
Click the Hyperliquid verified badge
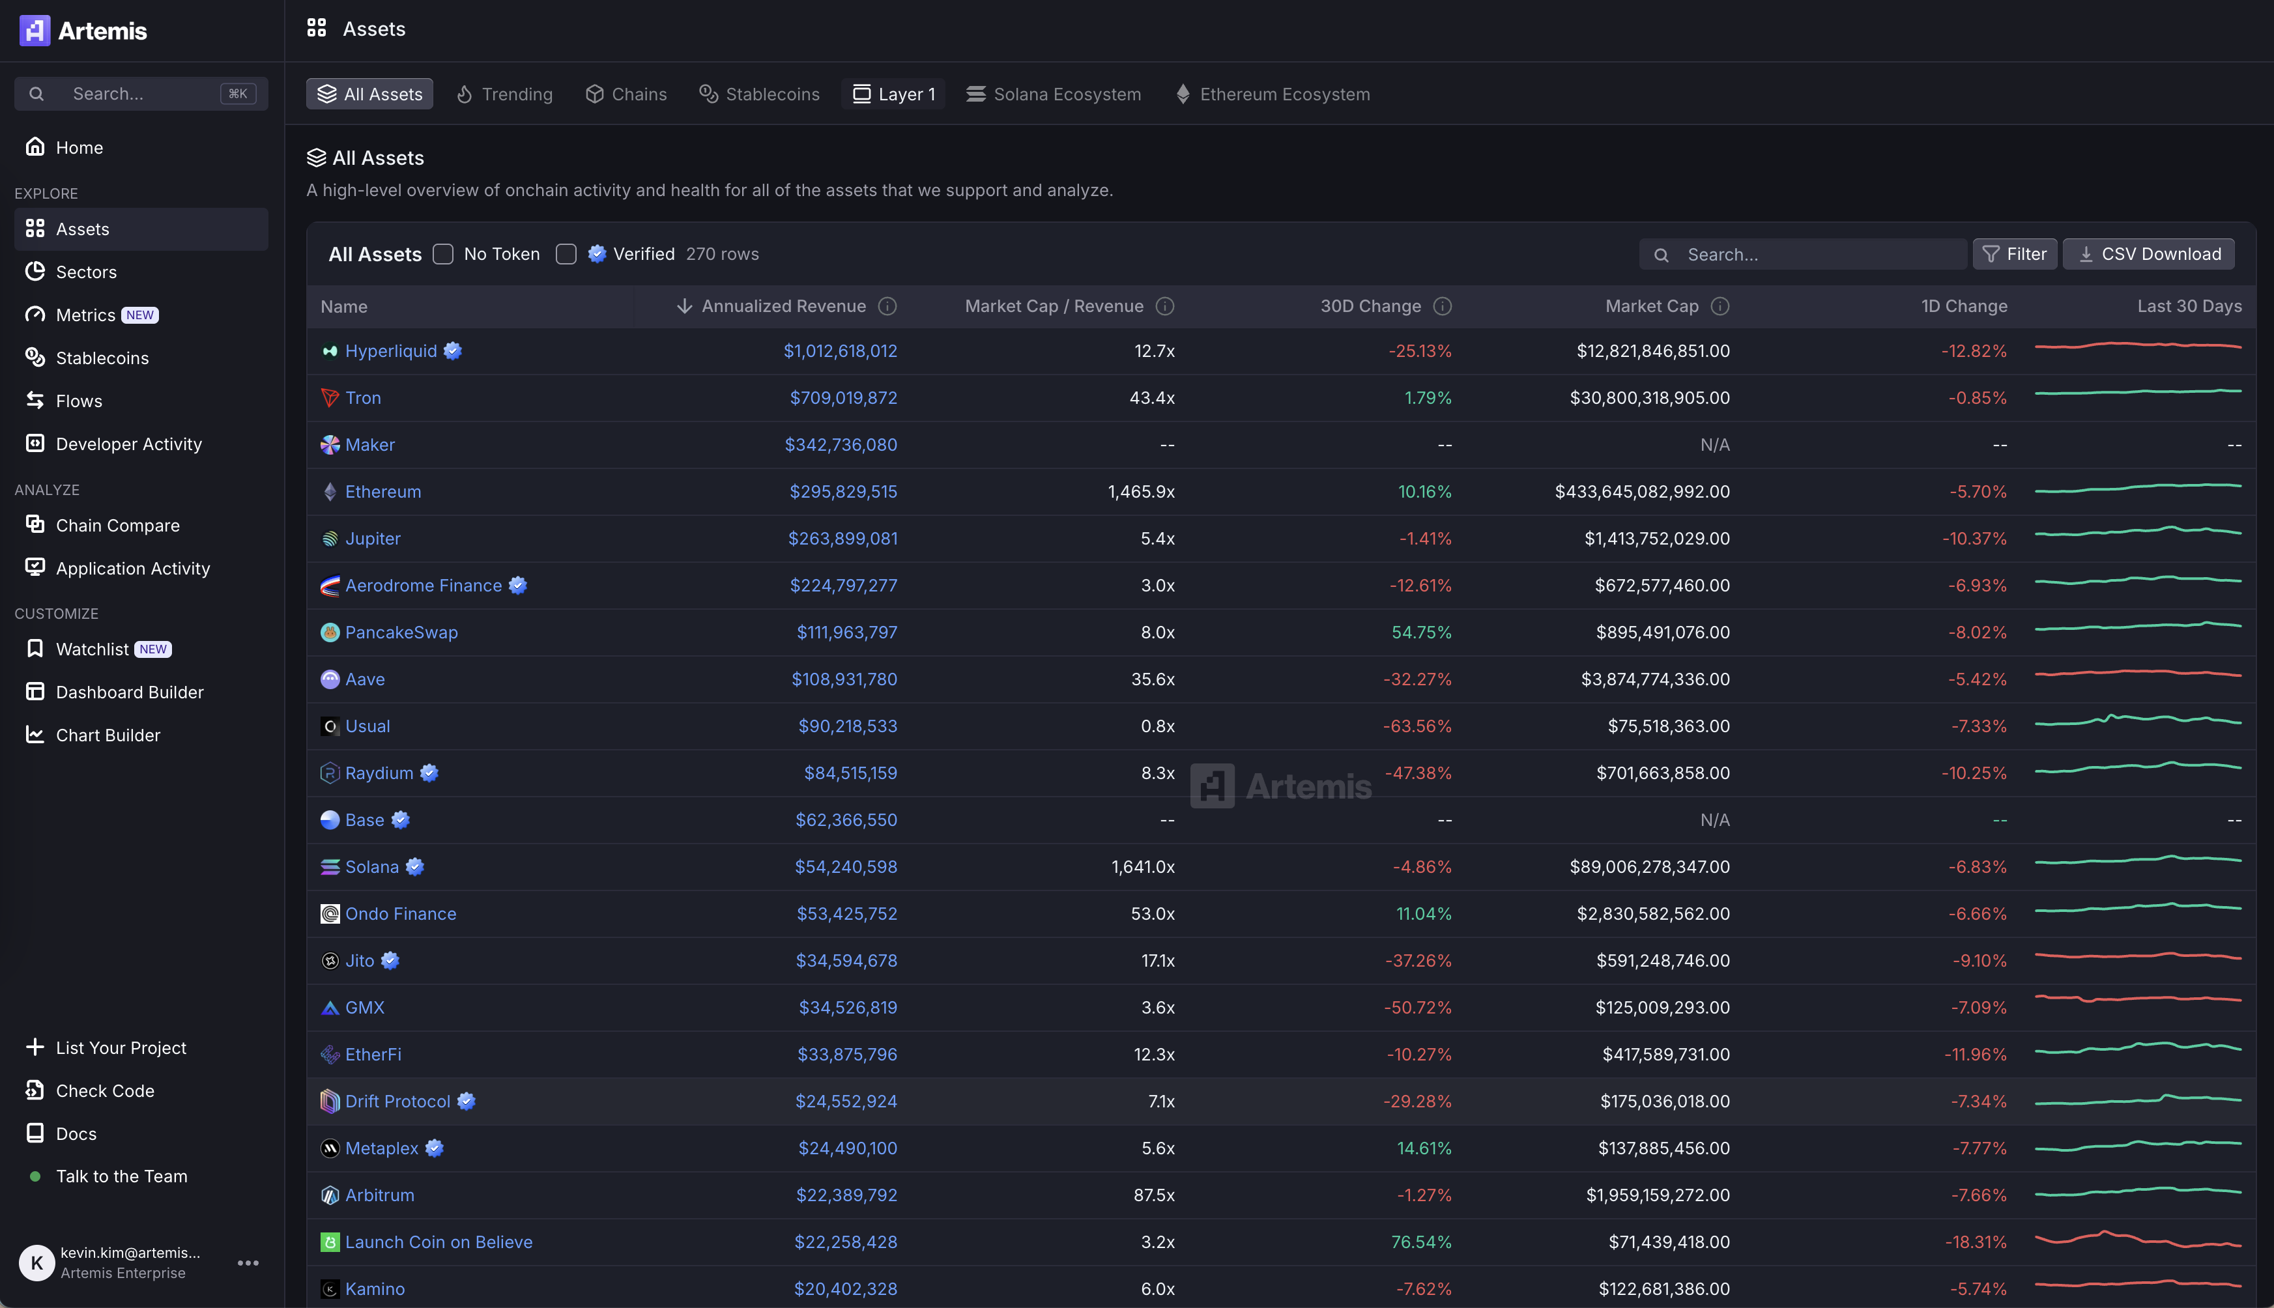coord(453,350)
